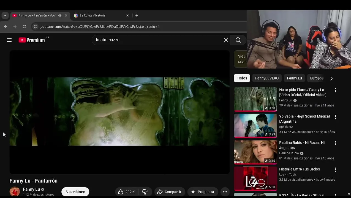Click Los 4 - Topic channel name
This screenshot has height=198, width=351.
(x=288, y=175)
